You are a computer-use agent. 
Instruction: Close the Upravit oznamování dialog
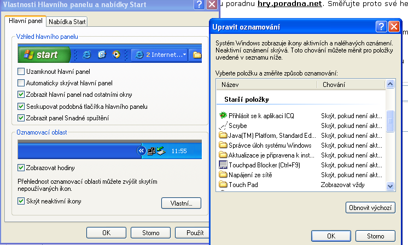[x=394, y=27]
